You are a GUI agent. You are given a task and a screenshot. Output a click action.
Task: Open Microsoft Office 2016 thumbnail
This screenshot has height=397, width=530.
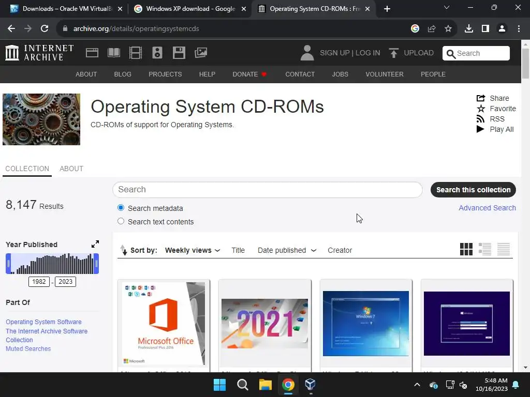(x=164, y=324)
